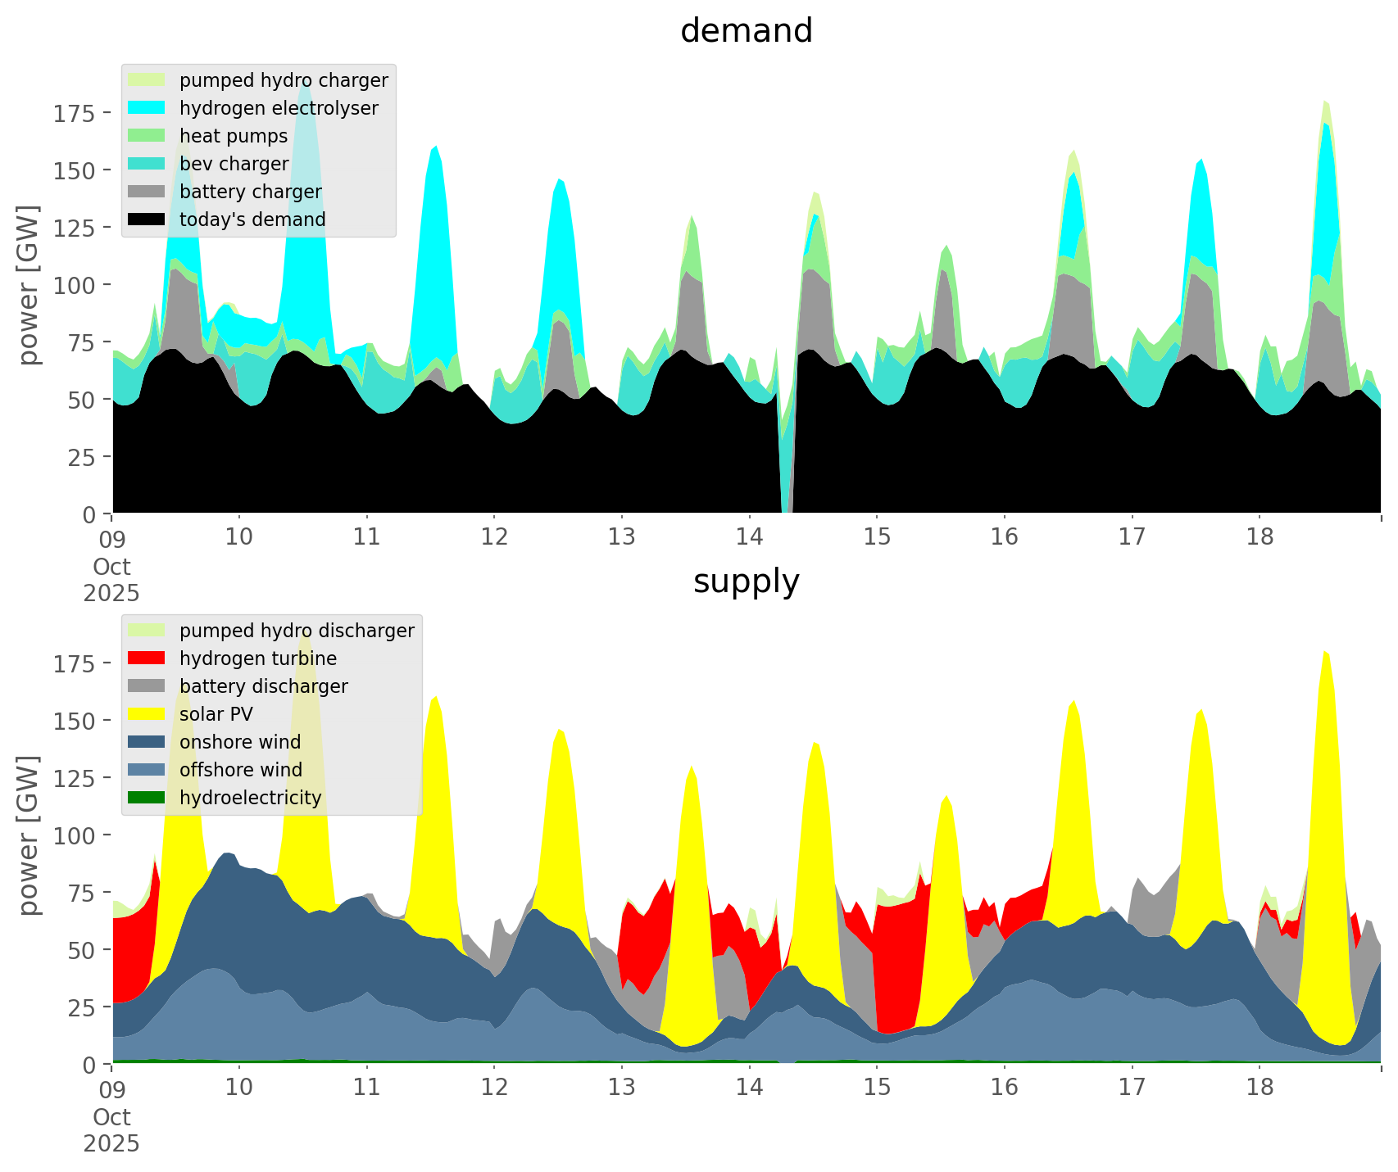Click x-axis tick 11 on supply chart
The width and height of the screenshot is (1398, 1172).
pos(367,1088)
